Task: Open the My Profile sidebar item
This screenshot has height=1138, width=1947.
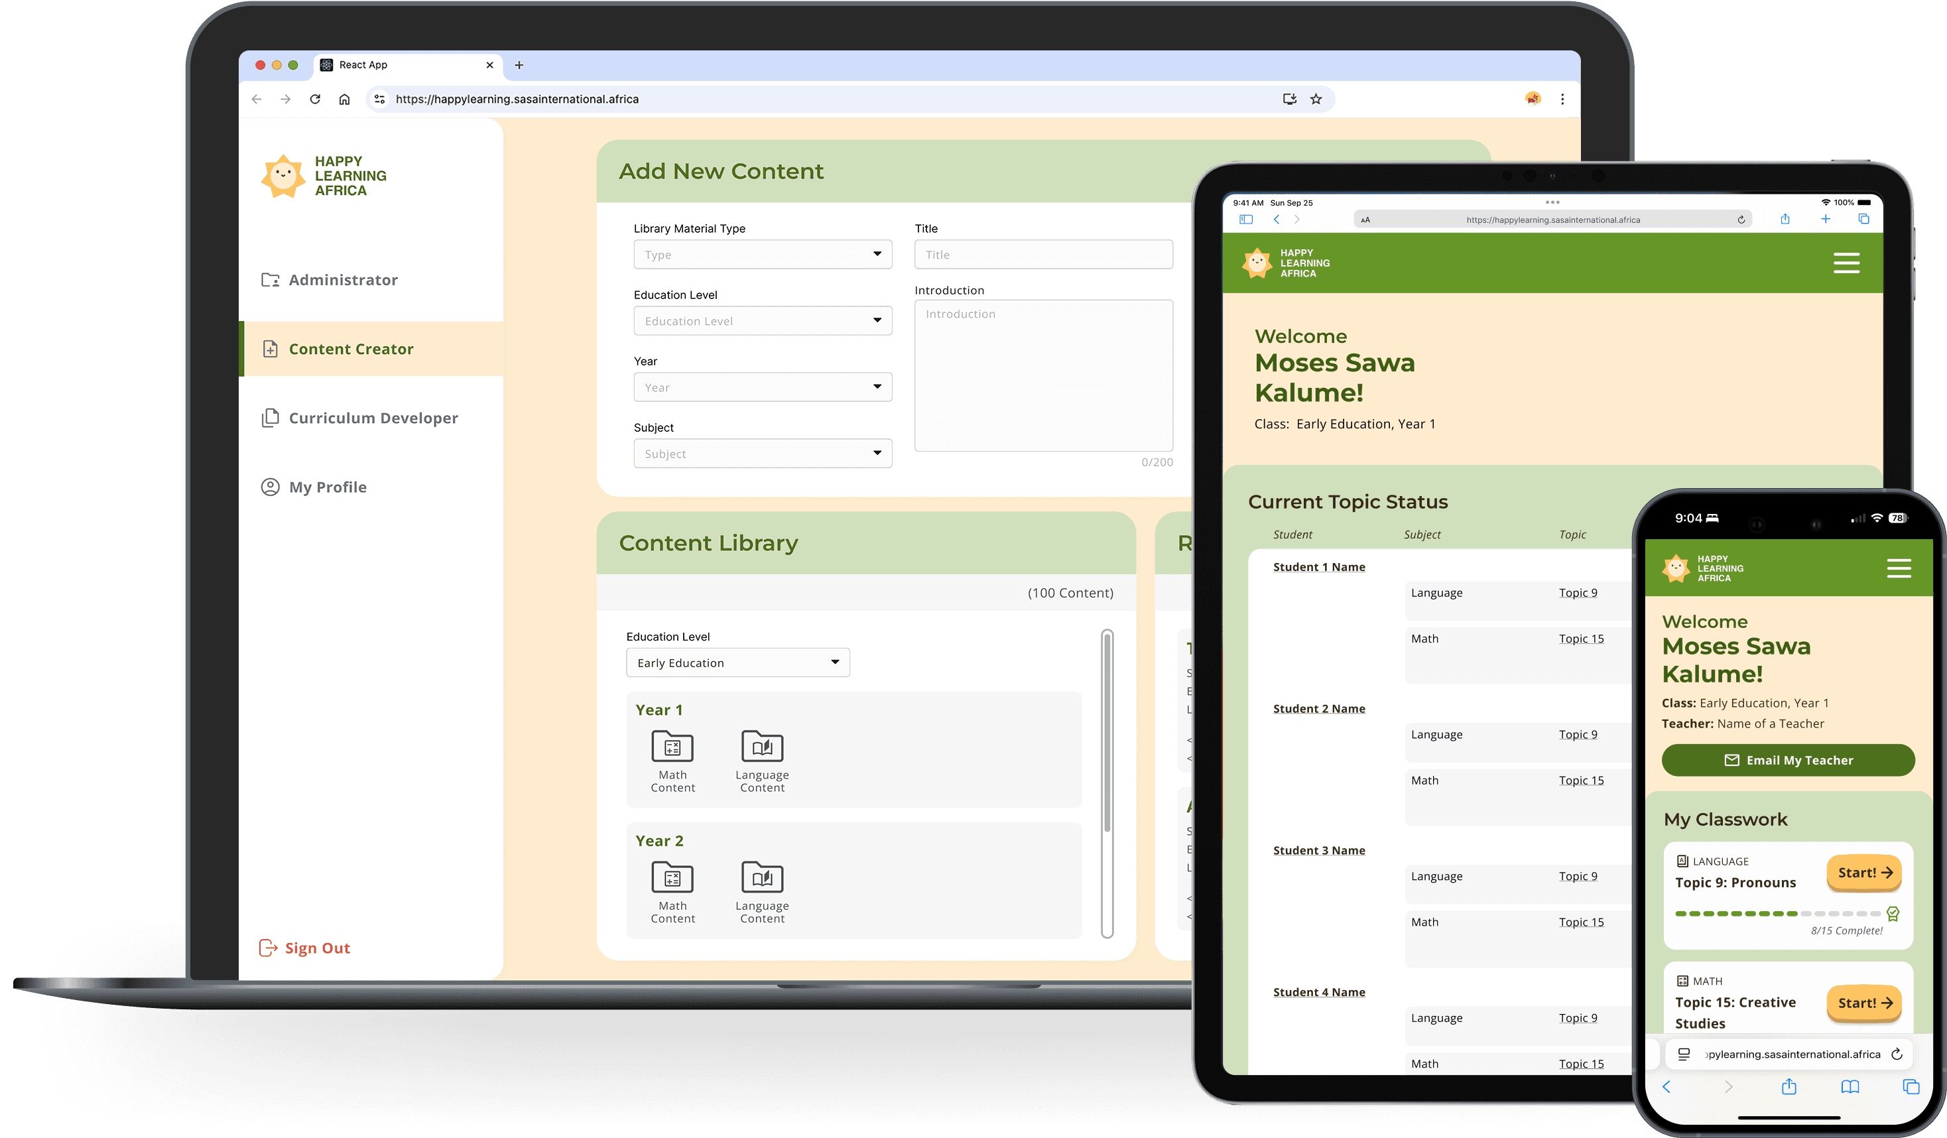Action: [327, 487]
